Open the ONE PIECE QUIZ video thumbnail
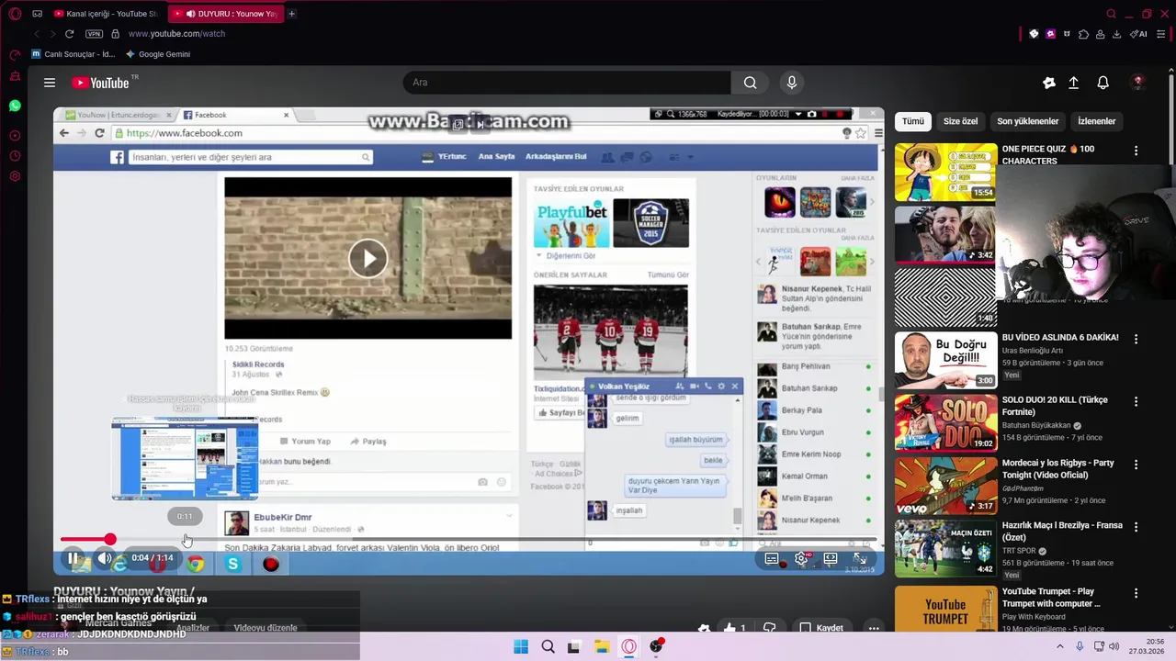Image resolution: width=1176 pixels, height=661 pixels. (x=945, y=172)
